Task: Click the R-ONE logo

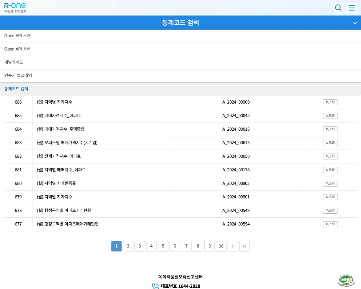Action: (x=15, y=8)
